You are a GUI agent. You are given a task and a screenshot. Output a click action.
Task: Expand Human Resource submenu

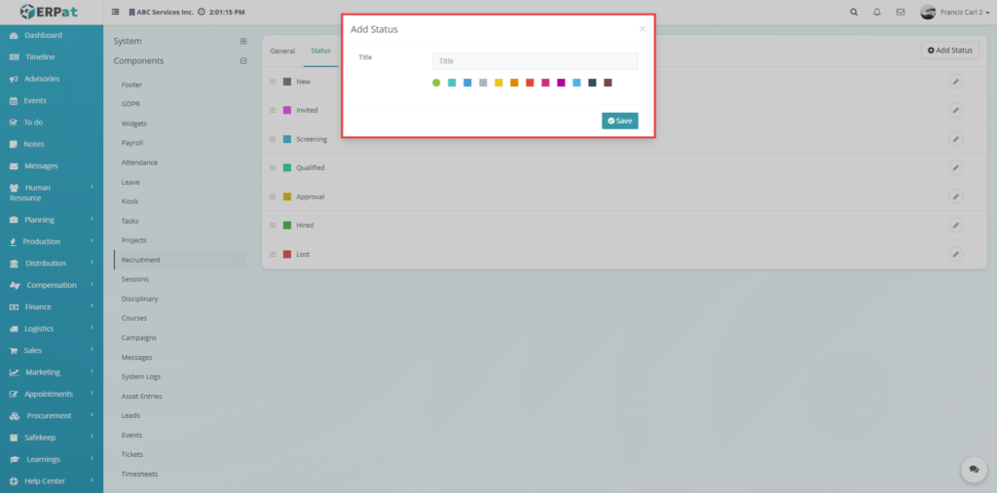[x=92, y=187]
